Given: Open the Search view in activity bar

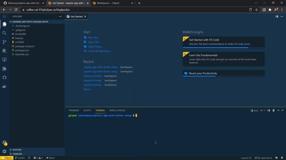Looking at the screenshot, I should tap(4, 33).
